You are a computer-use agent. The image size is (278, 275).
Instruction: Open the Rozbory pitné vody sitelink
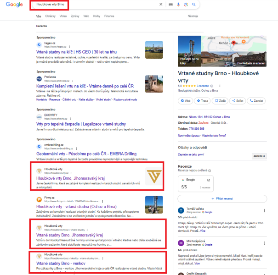tap(125, 99)
